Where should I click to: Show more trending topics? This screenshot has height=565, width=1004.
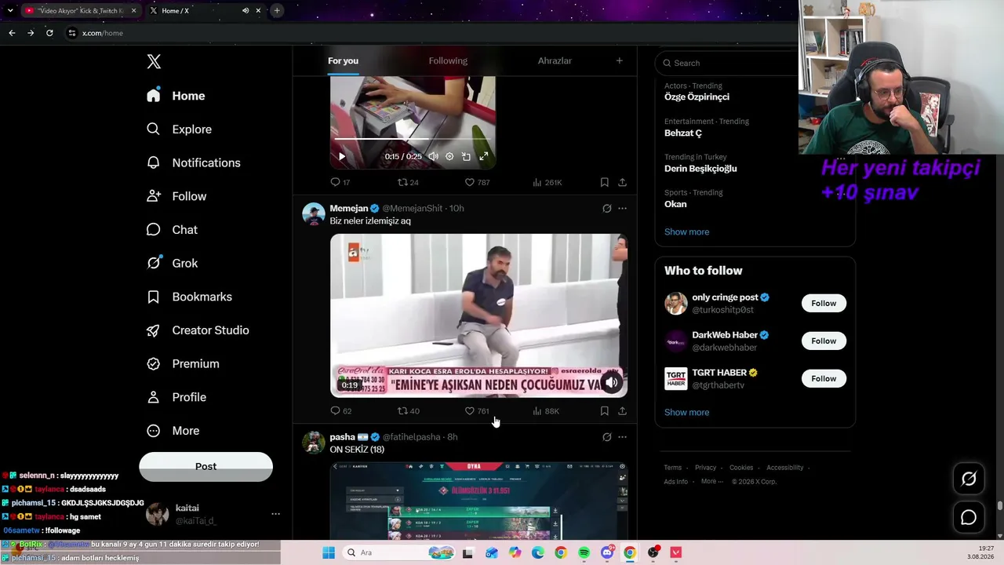pos(686,231)
